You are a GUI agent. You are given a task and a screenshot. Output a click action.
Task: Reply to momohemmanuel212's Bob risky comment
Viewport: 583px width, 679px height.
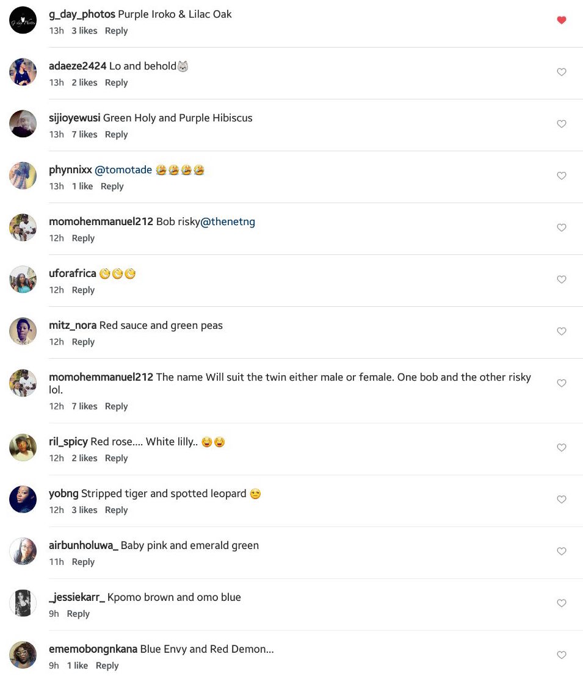pos(83,238)
